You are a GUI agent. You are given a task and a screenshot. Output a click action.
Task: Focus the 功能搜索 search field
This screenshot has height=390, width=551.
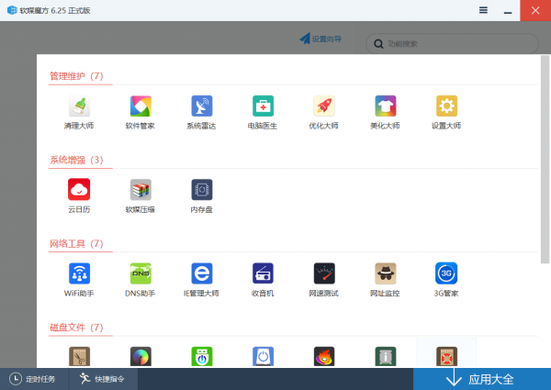coord(452,43)
